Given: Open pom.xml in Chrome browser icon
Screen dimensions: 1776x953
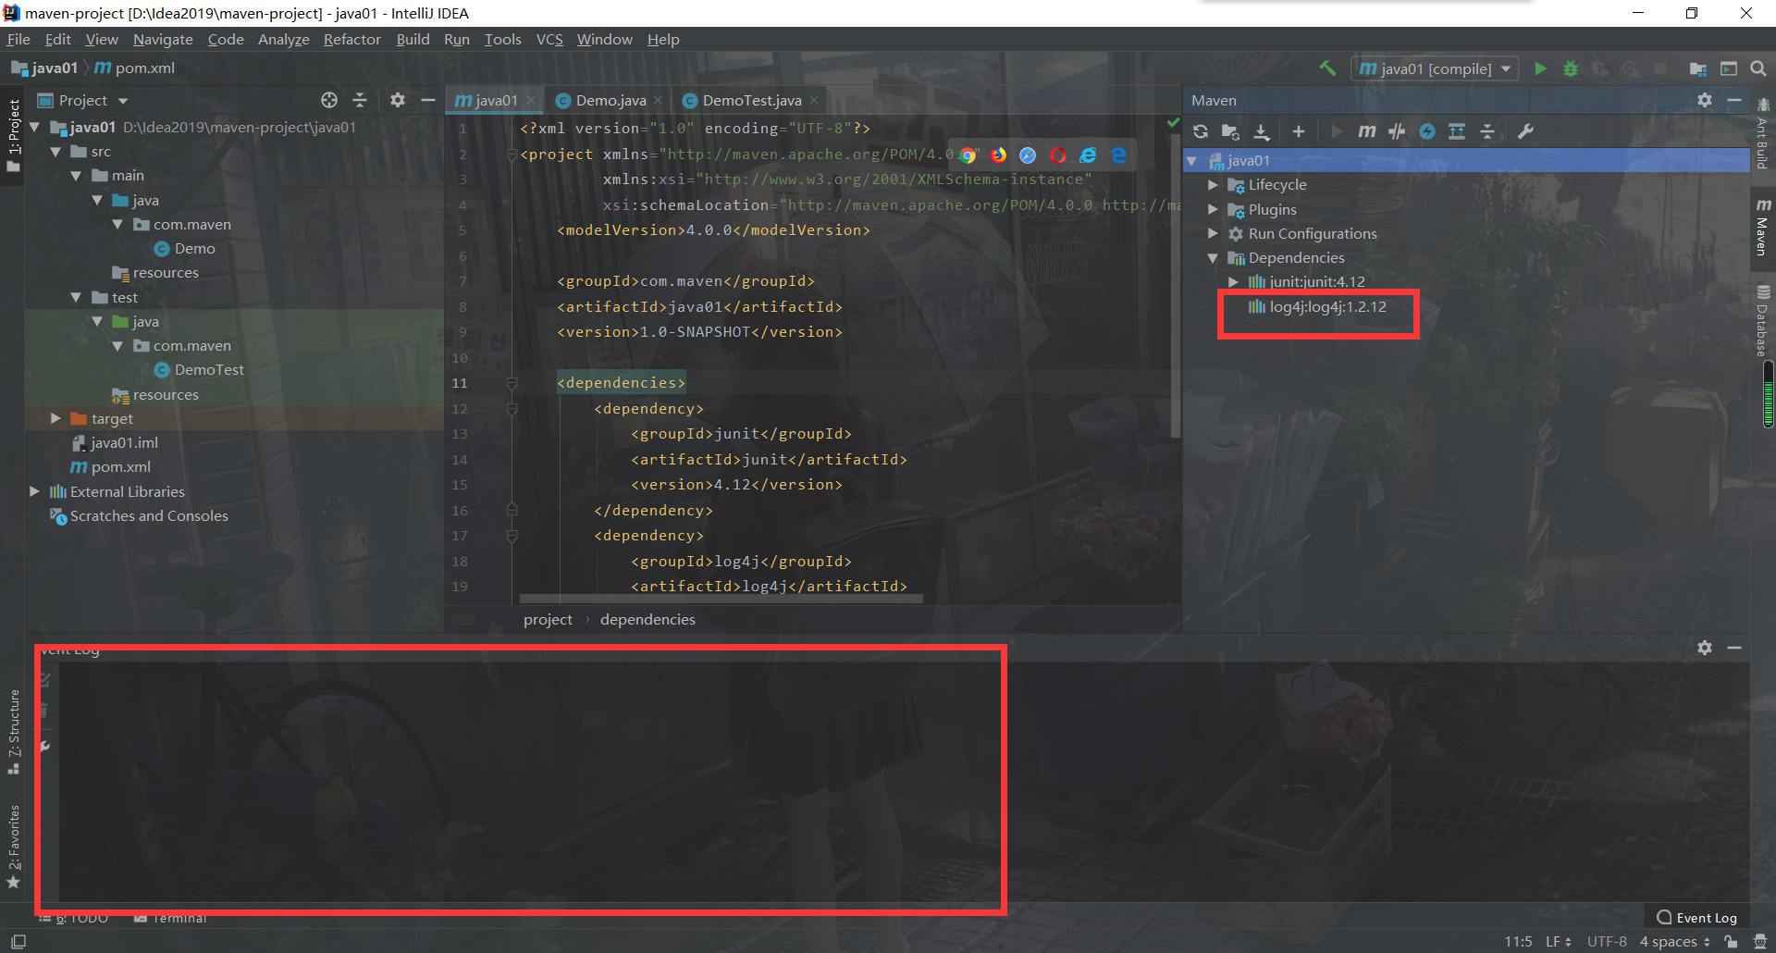Looking at the screenshot, I should pyautogui.click(x=968, y=155).
